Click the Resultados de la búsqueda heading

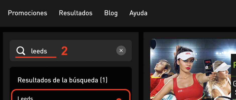(x=63, y=80)
